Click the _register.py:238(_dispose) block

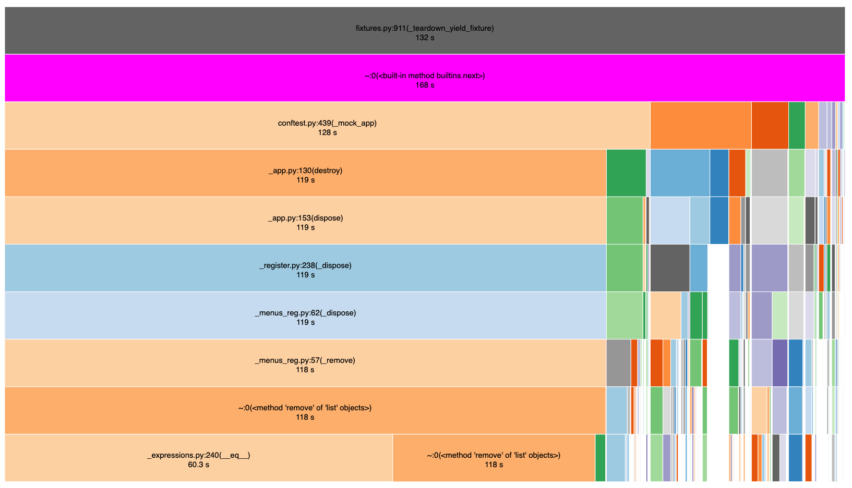click(305, 267)
